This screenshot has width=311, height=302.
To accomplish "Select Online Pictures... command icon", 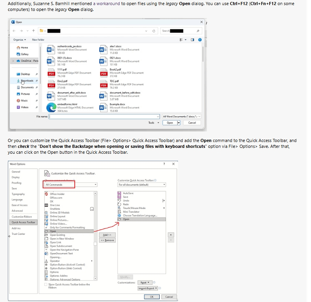I will coord(46,220).
